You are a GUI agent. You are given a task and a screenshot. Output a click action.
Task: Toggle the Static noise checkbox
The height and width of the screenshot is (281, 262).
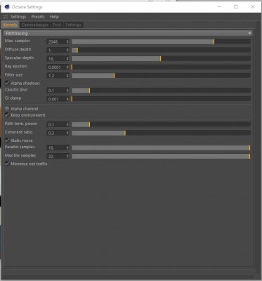7,140
